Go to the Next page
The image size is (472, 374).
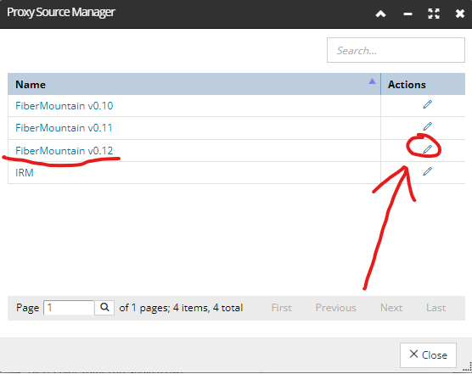pyautogui.click(x=391, y=308)
